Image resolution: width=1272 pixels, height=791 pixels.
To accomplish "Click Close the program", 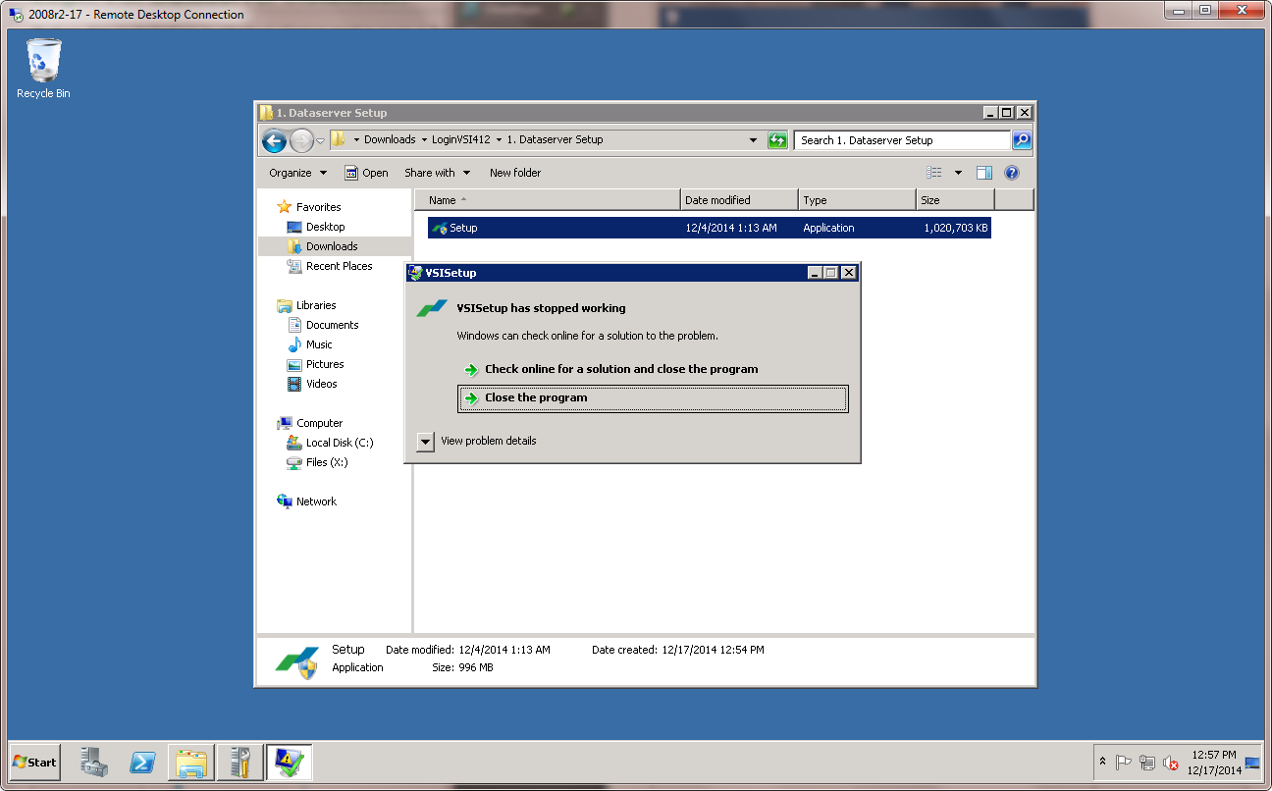I will pyautogui.click(x=653, y=398).
